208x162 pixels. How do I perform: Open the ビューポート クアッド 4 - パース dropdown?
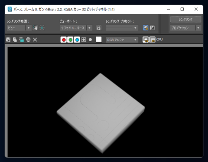pyautogui.click(x=76, y=28)
